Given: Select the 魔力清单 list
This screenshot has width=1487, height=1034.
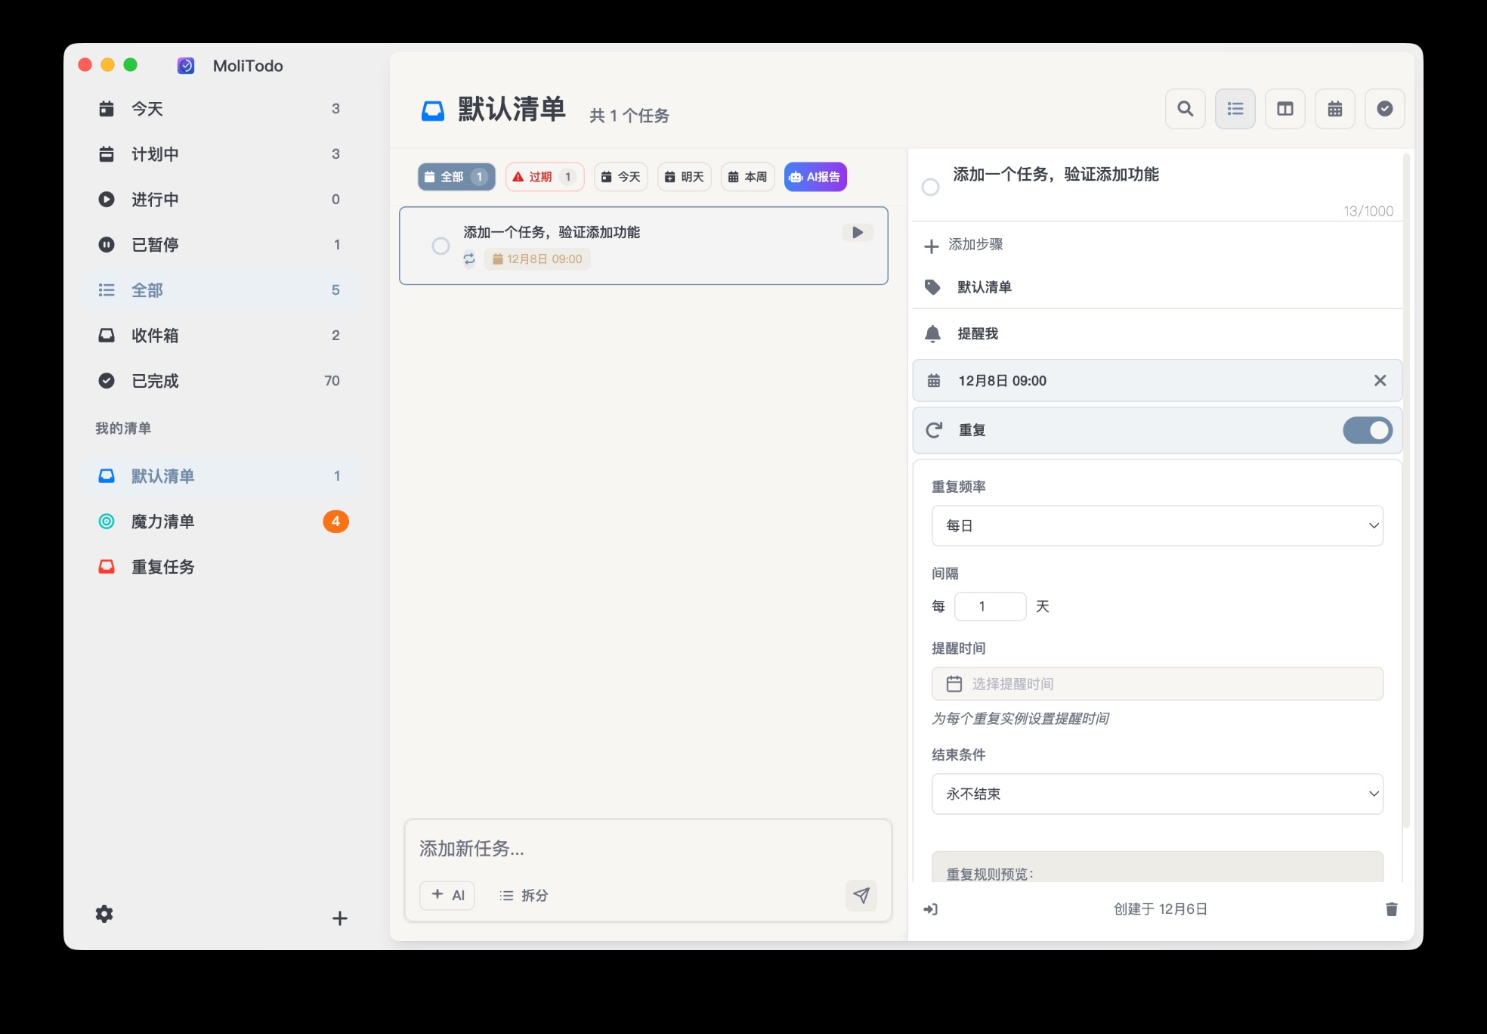Looking at the screenshot, I should click(x=221, y=522).
